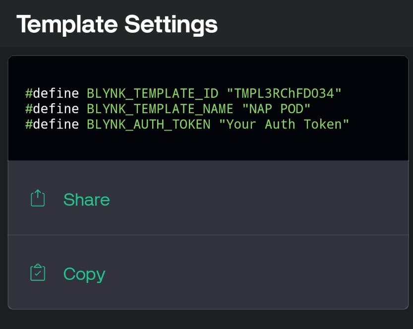The image size is (413, 329).
Task: Click the word "Template" in the title
Action: tap(67, 25)
